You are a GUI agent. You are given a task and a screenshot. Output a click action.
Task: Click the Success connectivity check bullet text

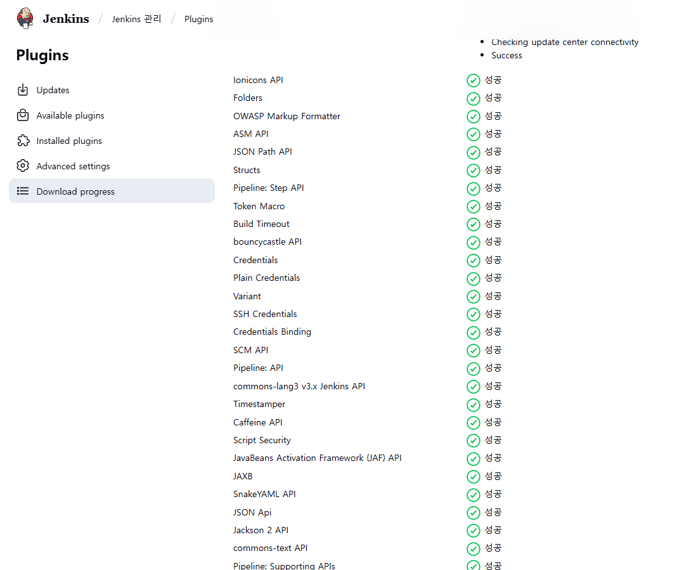506,55
